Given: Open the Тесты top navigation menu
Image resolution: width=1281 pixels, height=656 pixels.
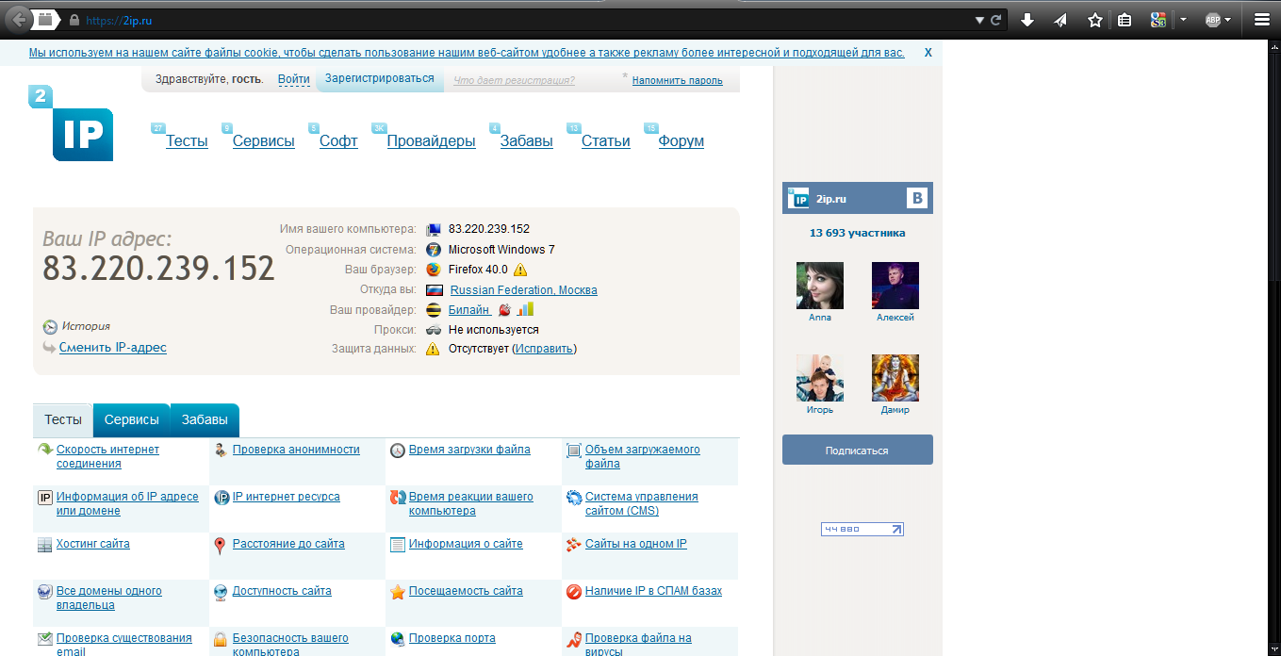Looking at the screenshot, I should point(187,141).
